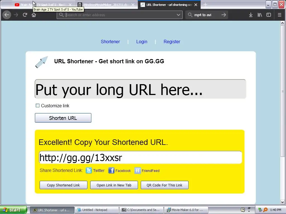Click the green-arrow tray icon beside the magnifier
The image size is (286, 214).
tap(260, 210)
